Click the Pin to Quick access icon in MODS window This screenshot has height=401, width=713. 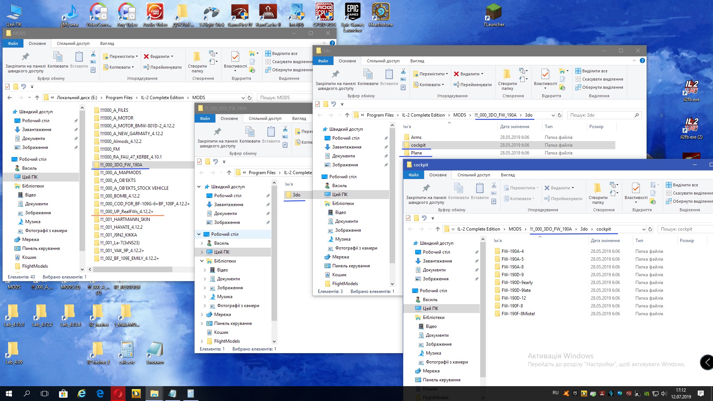point(25,57)
